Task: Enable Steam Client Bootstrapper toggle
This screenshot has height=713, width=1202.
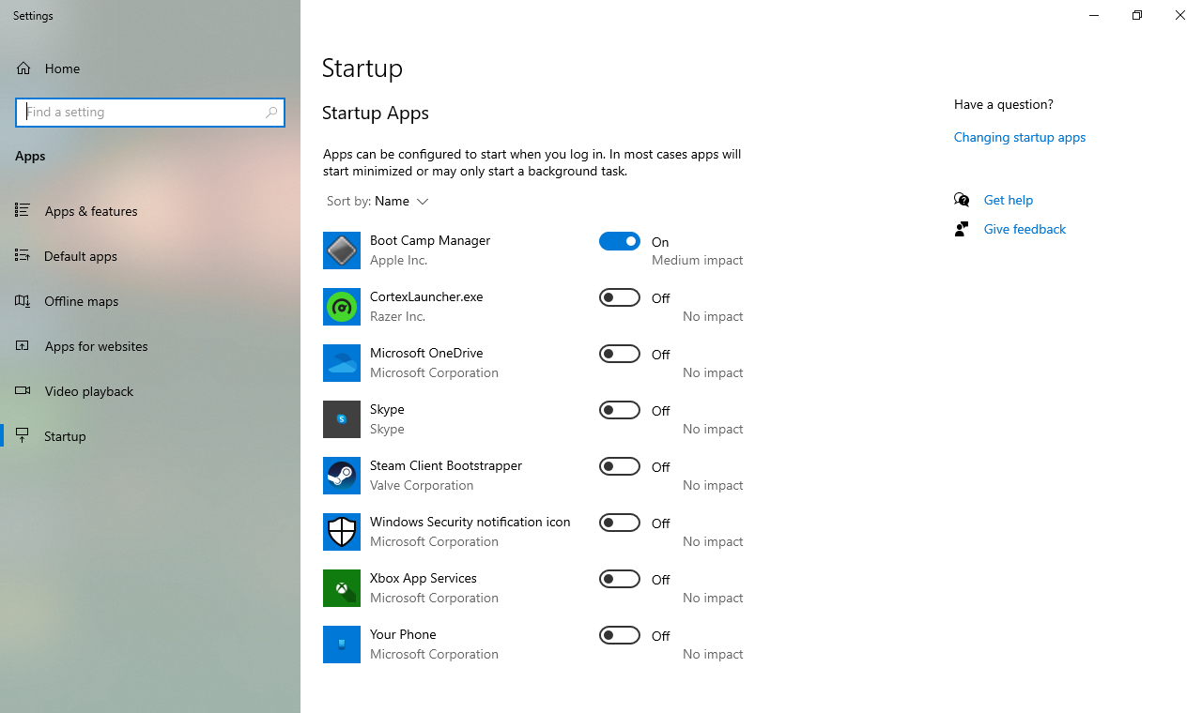Action: [x=620, y=466]
